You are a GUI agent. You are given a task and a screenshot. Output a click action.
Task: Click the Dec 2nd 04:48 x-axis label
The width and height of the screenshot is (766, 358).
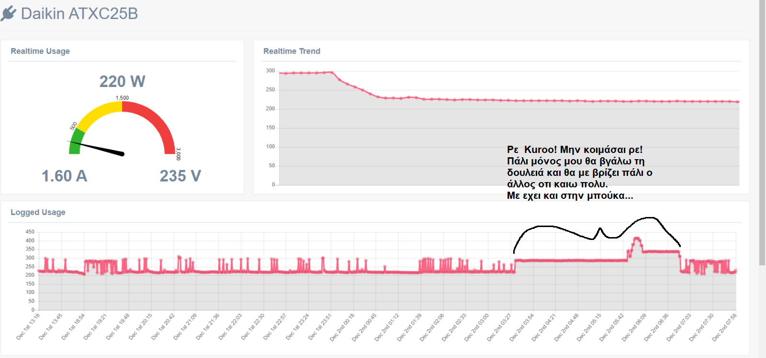click(566, 327)
